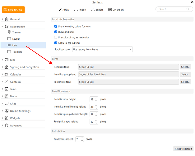Open the Scrollbar style dropdown

[x=102, y=49]
